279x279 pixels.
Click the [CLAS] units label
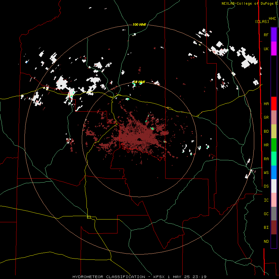click(x=262, y=21)
